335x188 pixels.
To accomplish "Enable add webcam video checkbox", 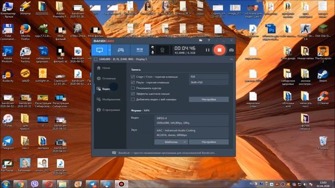I will tap(132, 99).
